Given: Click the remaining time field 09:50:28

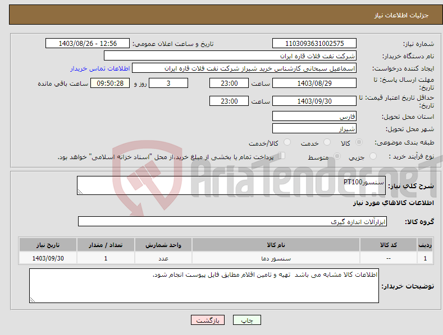Looking at the screenshot, I should [110, 83].
